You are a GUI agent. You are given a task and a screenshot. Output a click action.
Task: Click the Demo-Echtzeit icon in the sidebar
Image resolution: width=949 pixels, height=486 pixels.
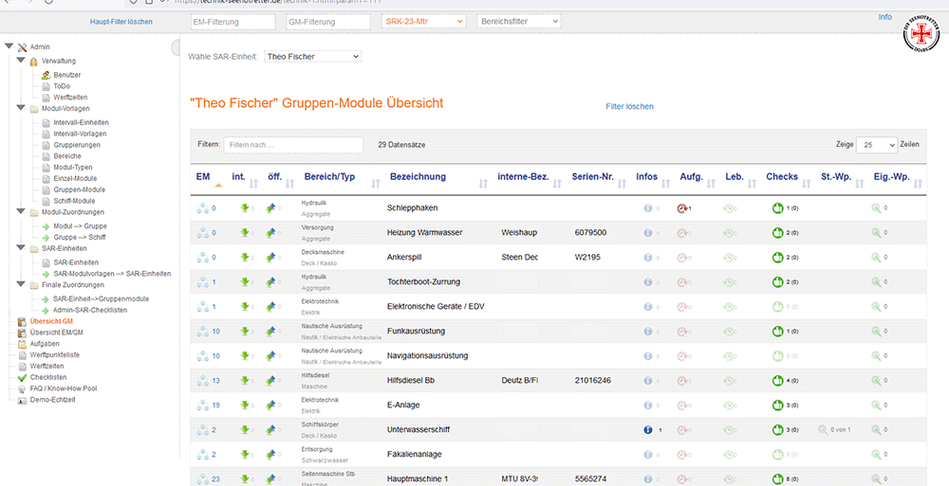coord(23,400)
